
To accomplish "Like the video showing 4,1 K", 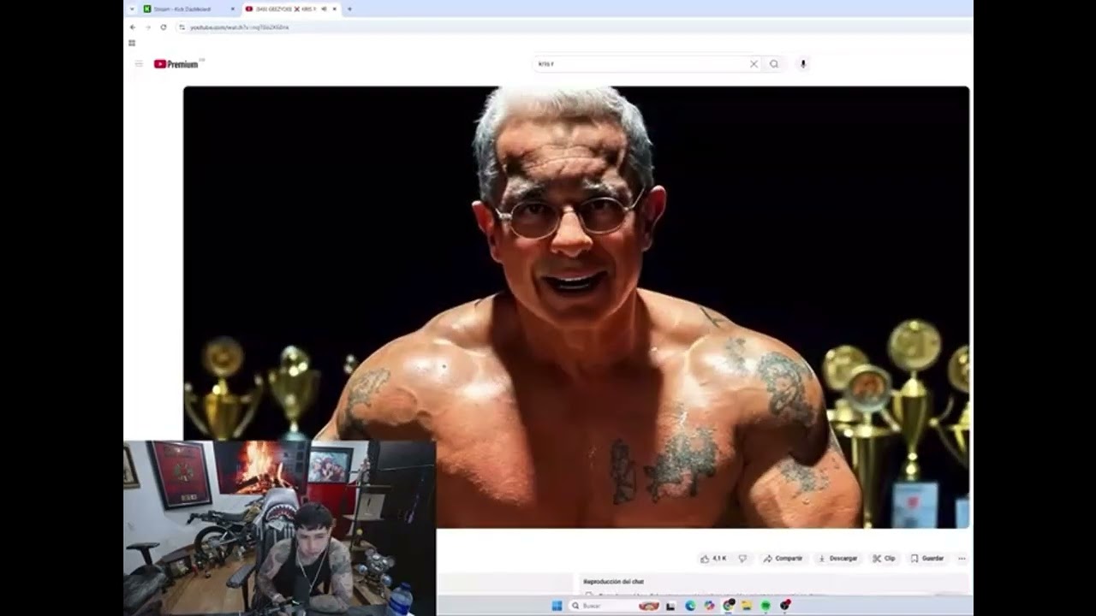I will point(713,559).
